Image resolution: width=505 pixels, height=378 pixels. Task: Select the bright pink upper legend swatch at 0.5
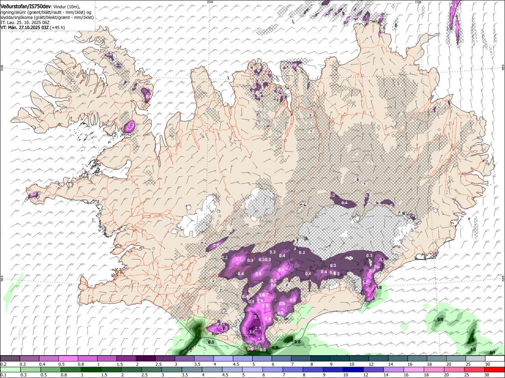pyautogui.click(x=68, y=359)
